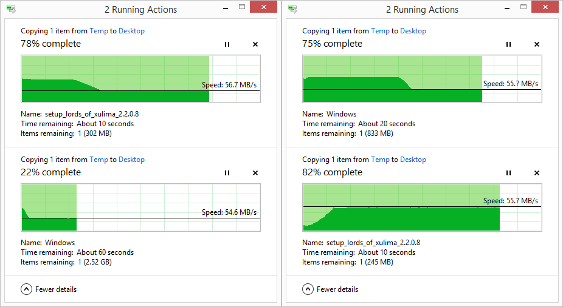Open Desktop link in the 75% complete copy

click(413, 31)
